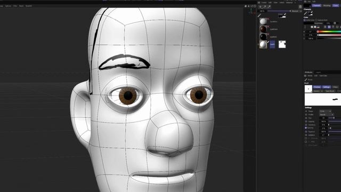
Task: Adjust the layer opacity slider in material panel
Action: (x=279, y=11)
